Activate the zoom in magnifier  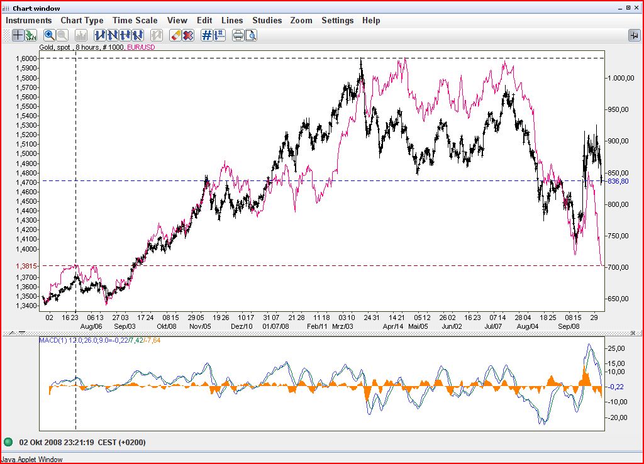pyautogui.click(x=49, y=35)
